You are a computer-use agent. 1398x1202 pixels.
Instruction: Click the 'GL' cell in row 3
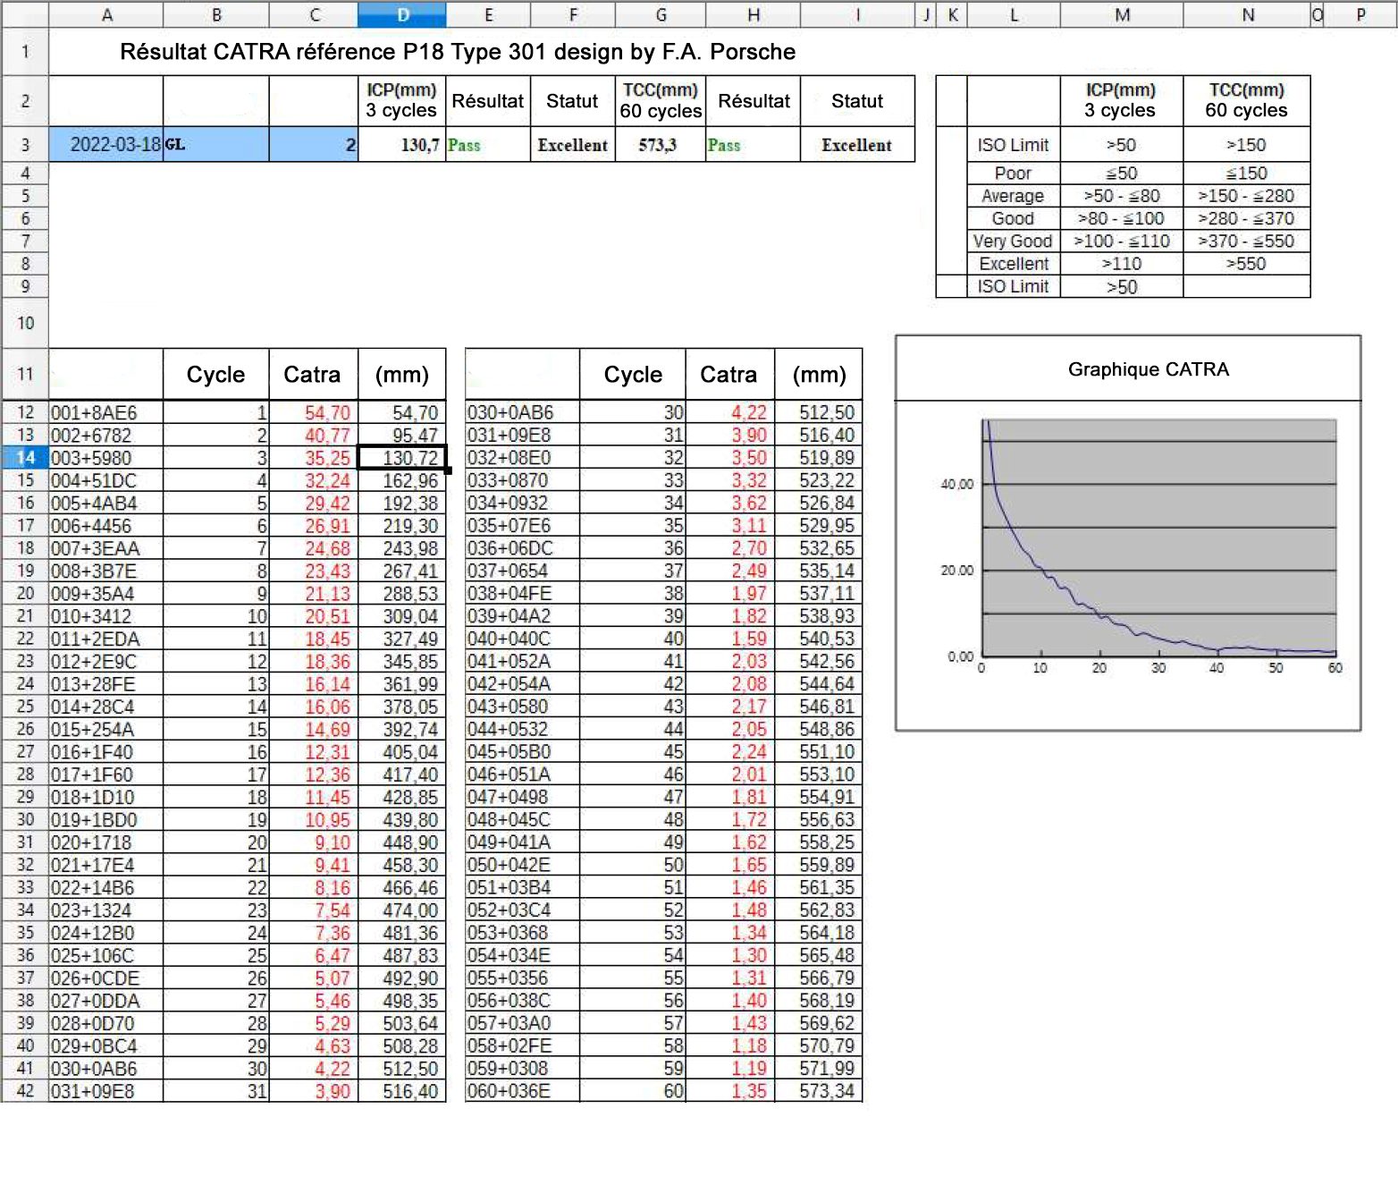(x=216, y=145)
